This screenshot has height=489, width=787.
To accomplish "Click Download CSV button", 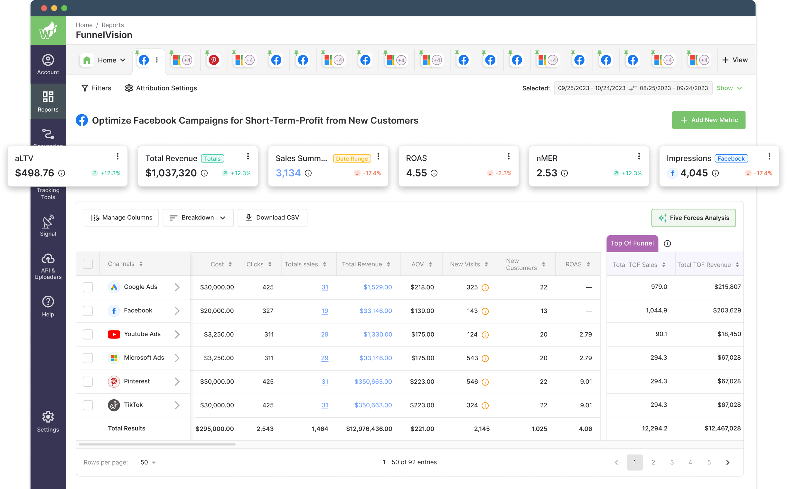I will pyautogui.click(x=272, y=218).
